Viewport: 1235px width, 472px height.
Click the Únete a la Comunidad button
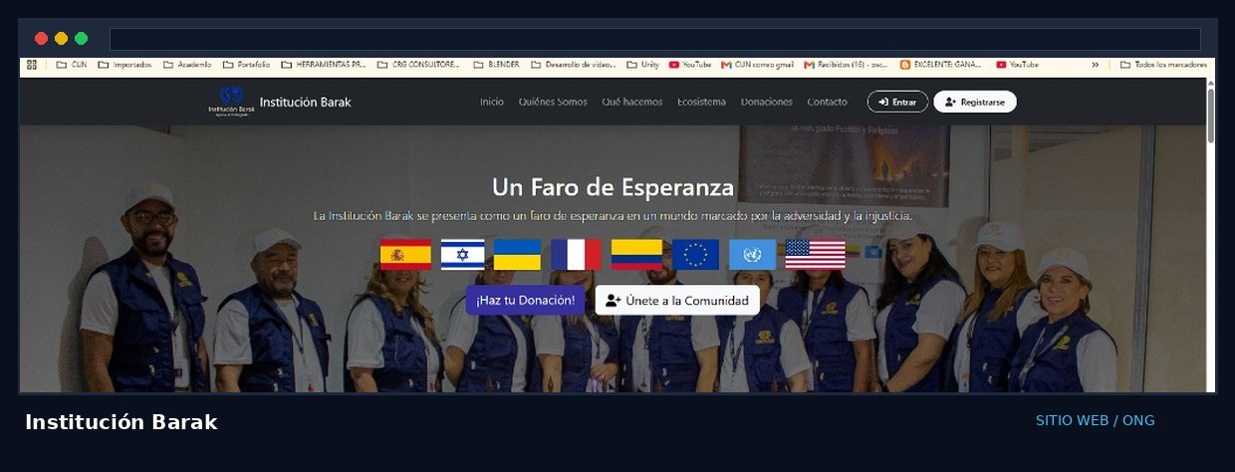click(677, 300)
